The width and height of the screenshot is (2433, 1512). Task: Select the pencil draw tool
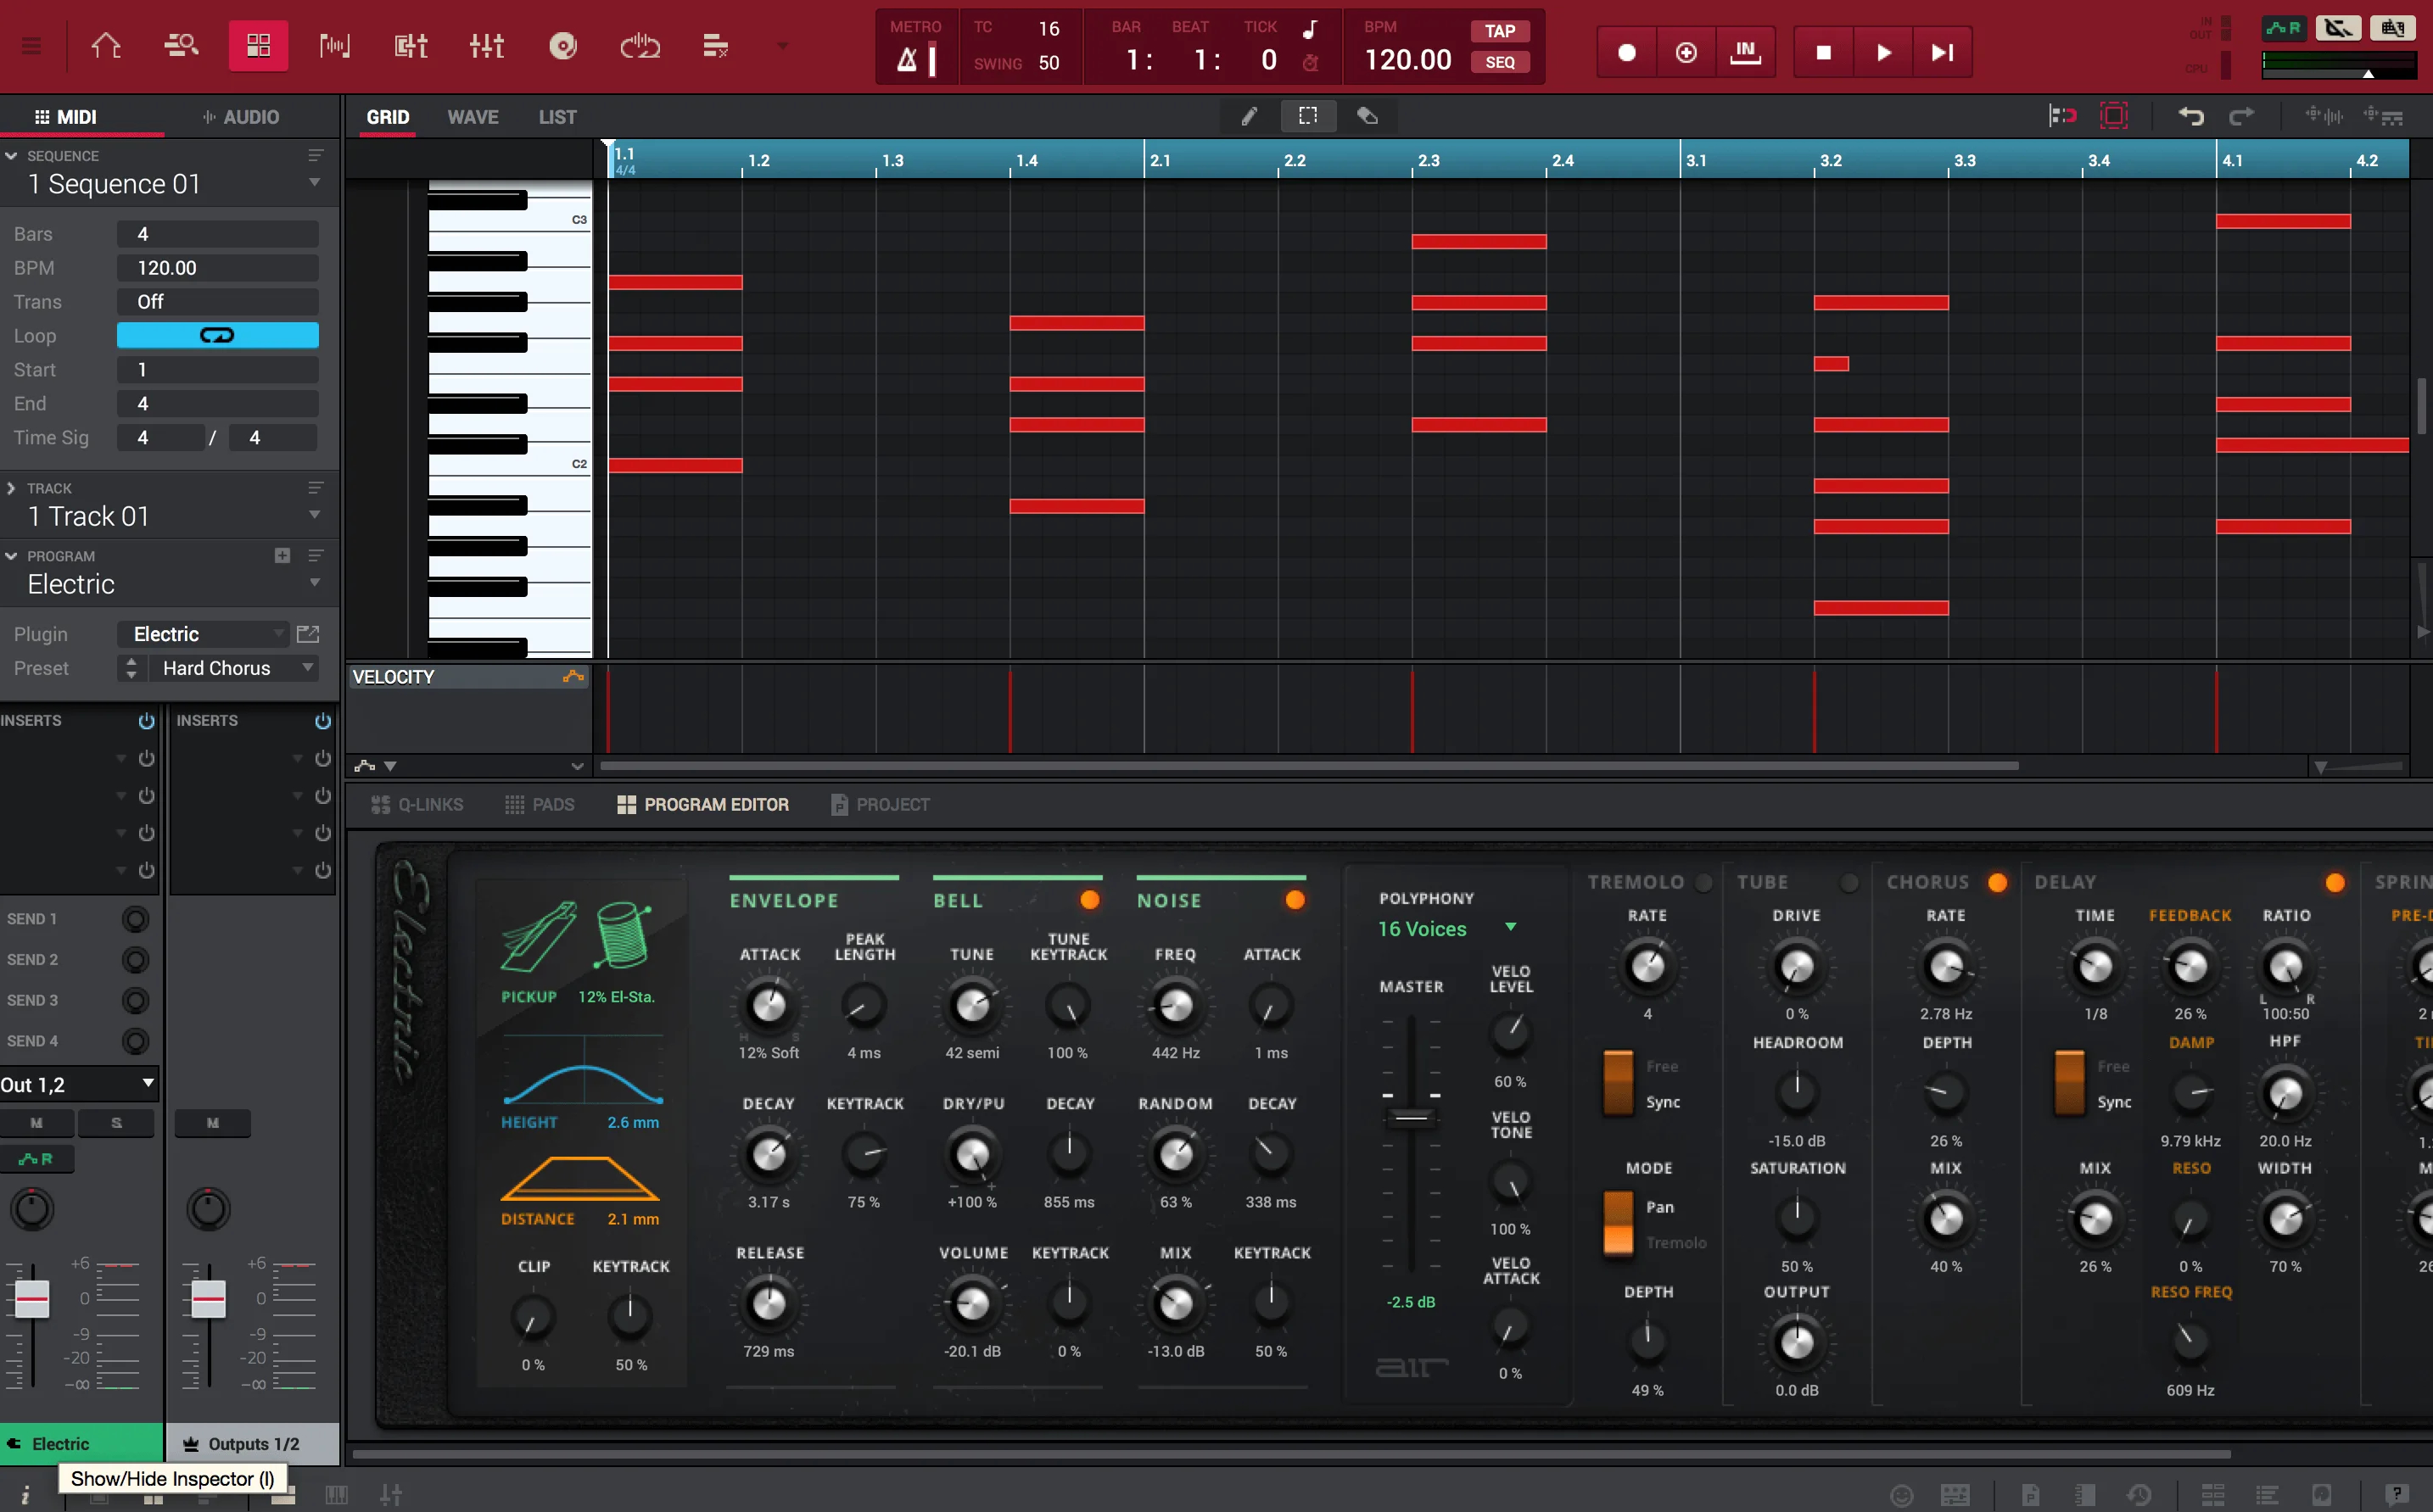point(1249,117)
